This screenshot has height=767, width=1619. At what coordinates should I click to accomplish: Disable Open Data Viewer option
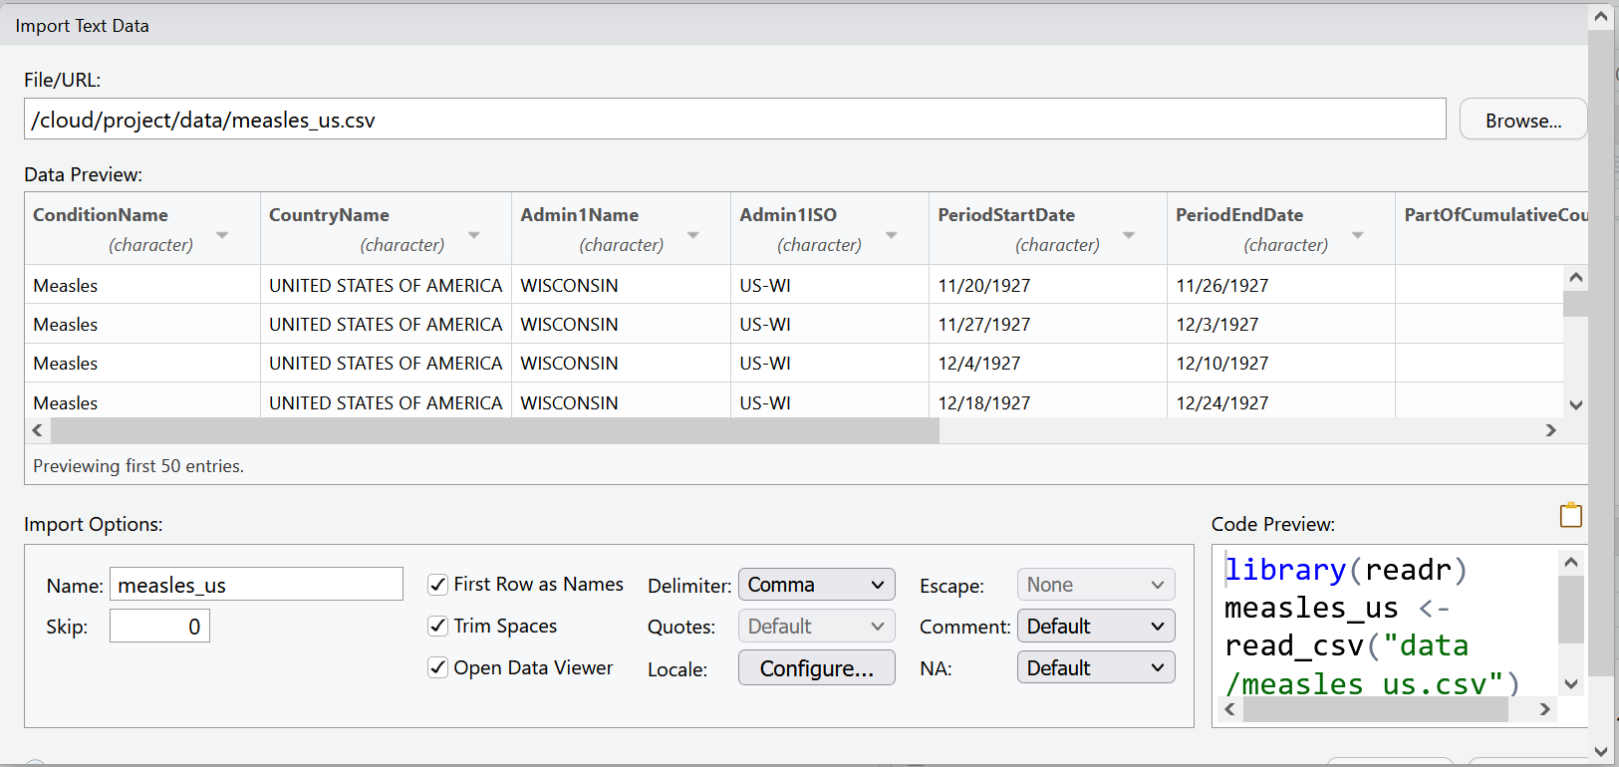pyautogui.click(x=438, y=668)
